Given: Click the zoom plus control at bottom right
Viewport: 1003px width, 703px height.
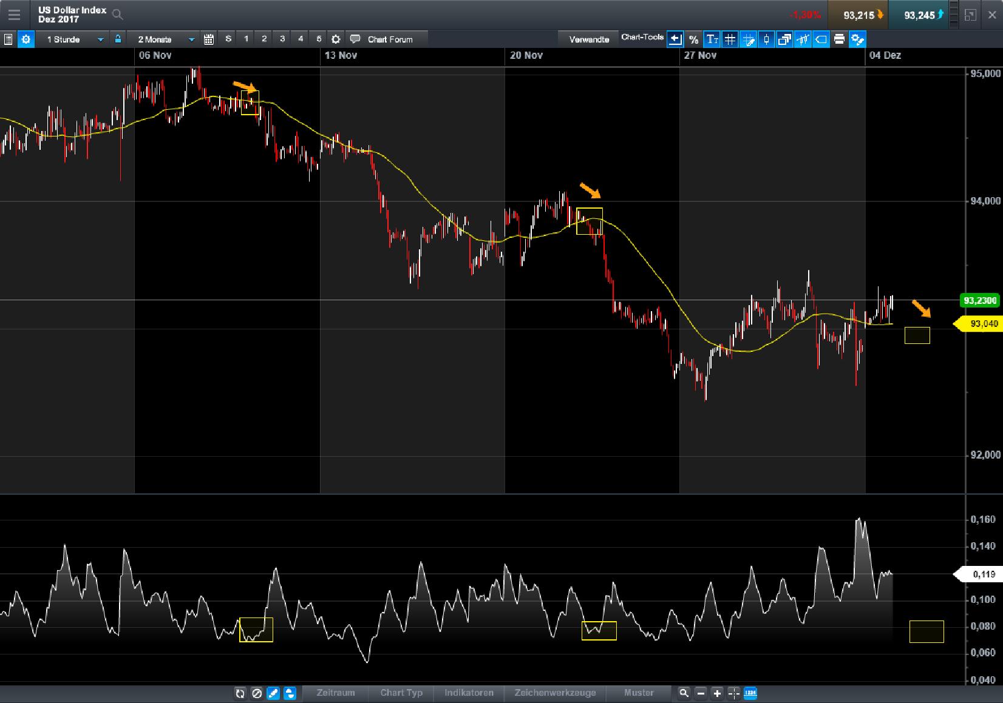Looking at the screenshot, I should tap(716, 693).
